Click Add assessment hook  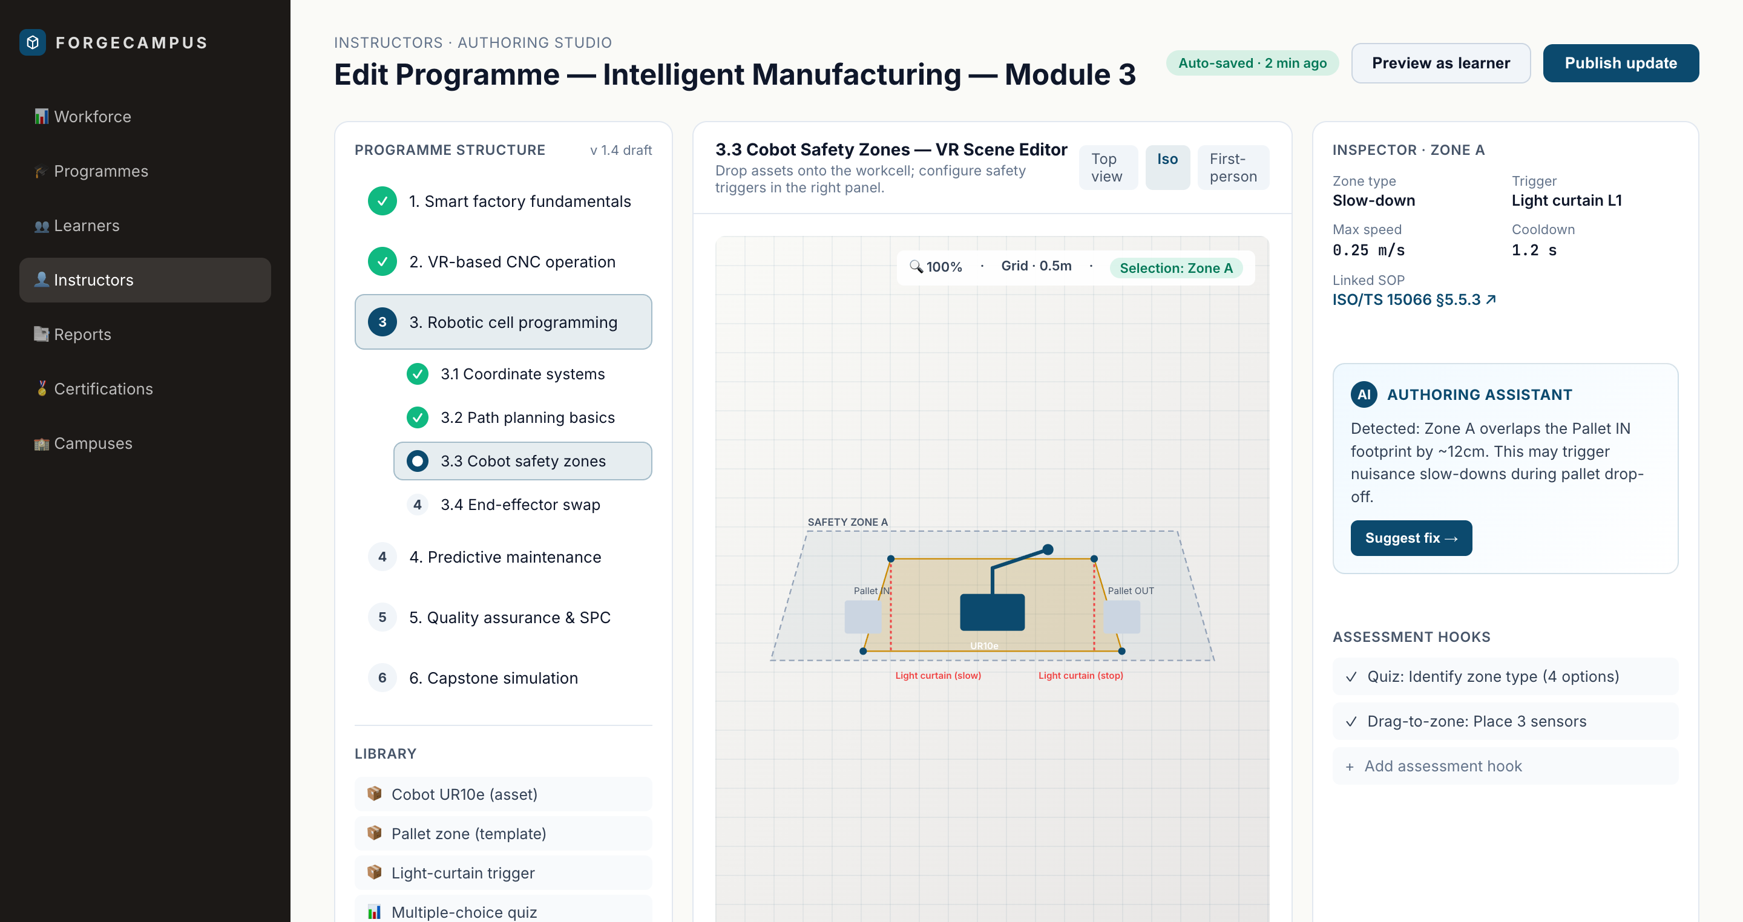(1505, 767)
